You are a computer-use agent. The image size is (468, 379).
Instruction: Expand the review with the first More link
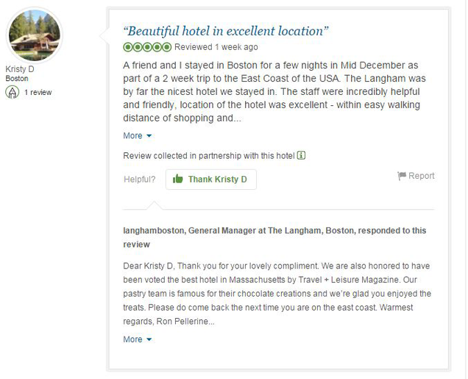[132, 135]
